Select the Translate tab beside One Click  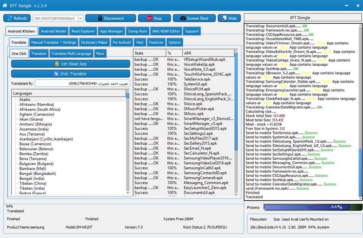click(39, 54)
